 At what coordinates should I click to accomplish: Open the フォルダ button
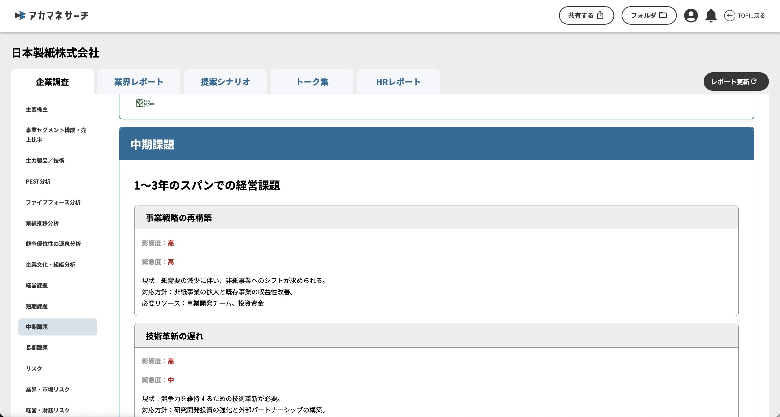tap(649, 15)
